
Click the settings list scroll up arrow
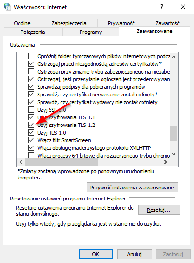(x=174, y=57)
